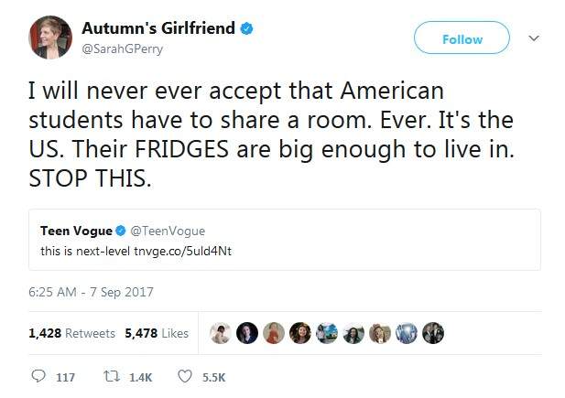The width and height of the screenshot is (565, 398).
Task: Open the tnvge.co/5uld4Nt link
Action: [x=175, y=252]
